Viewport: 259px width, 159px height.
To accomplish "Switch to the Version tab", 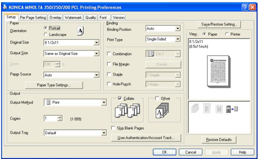I will (119, 17).
